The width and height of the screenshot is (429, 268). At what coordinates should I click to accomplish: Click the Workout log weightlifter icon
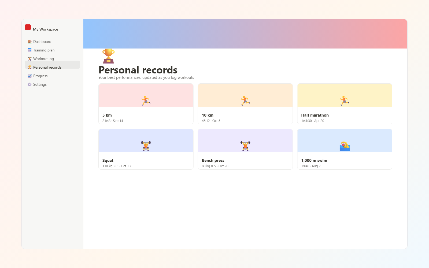[29, 59]
